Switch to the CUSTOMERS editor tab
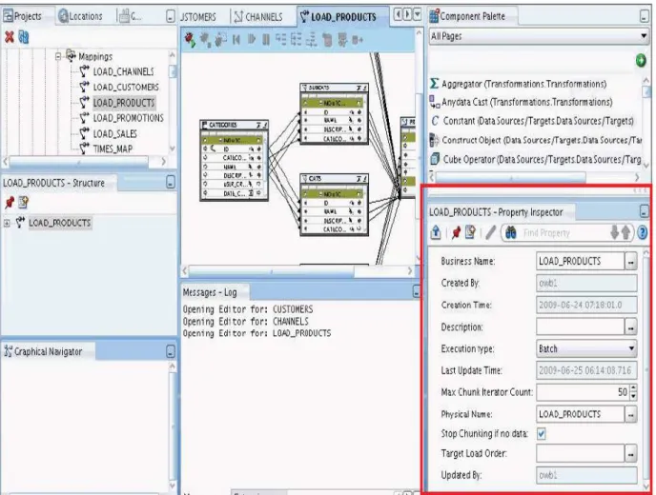Screen dimensions: 656x495 click(x=198, y=17)
